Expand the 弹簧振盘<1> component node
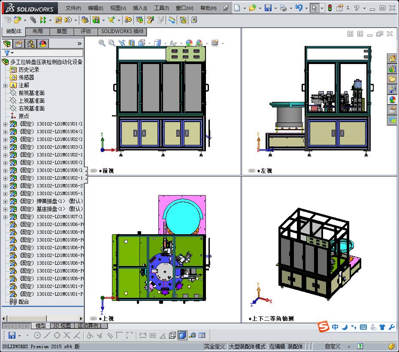Screen dimensions: 399x352 click(5, 202)
